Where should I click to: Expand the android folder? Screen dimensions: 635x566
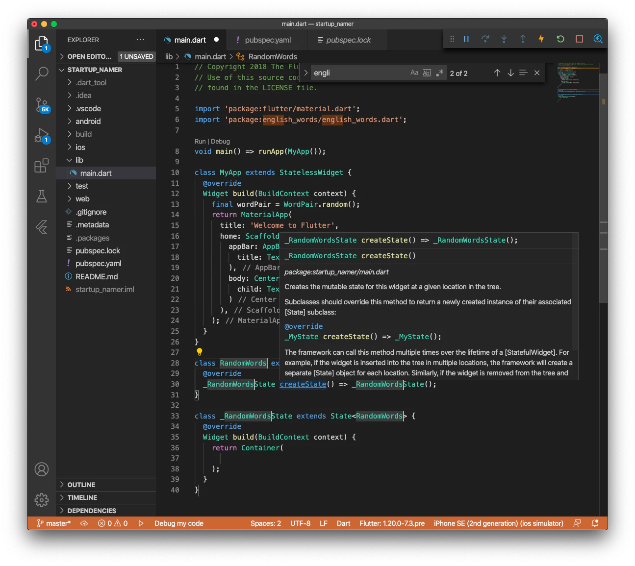click(x=88, y=122)
